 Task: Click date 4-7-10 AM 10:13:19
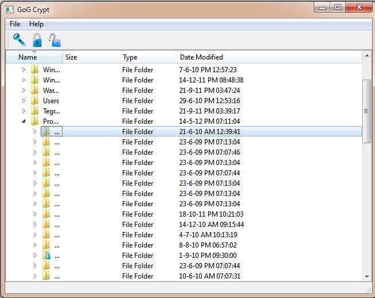208,235
